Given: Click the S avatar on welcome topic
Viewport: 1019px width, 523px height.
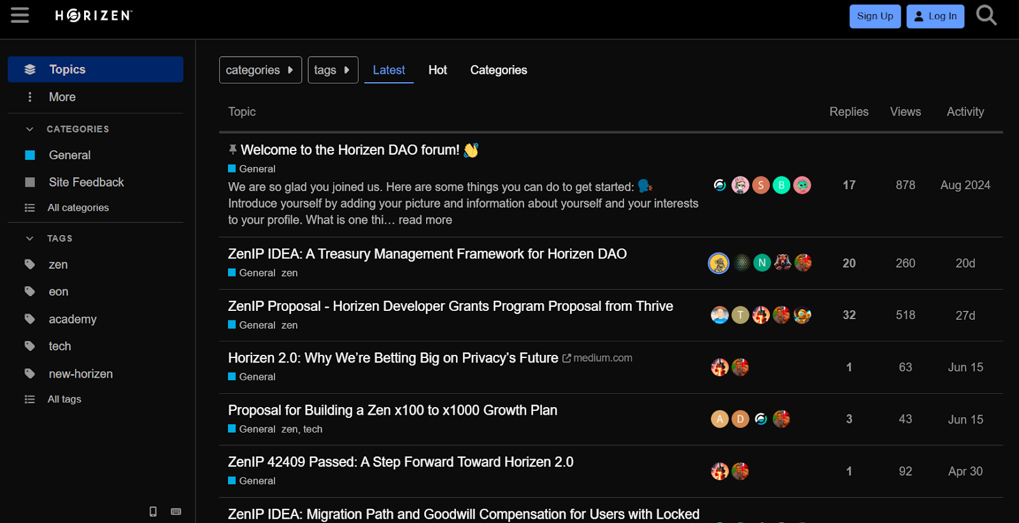Looking at the screenshot, I should coord(761,185).
